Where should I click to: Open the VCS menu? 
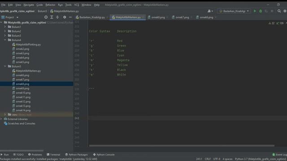coord(77,5)
